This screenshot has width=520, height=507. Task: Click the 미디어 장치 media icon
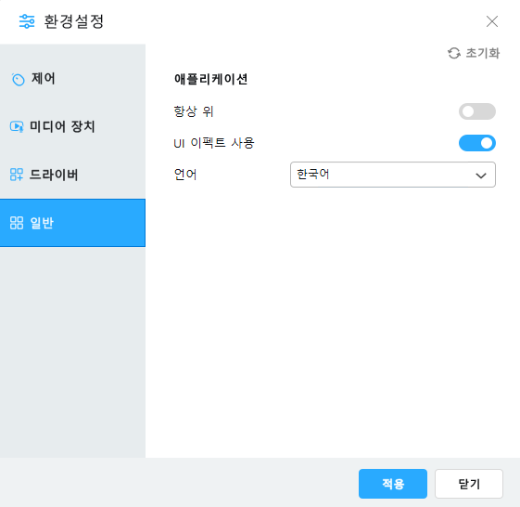(x=17, y=126)
